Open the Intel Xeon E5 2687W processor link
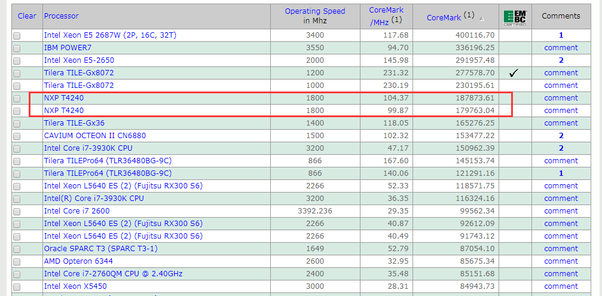602x296 pixels. (110, 35)
